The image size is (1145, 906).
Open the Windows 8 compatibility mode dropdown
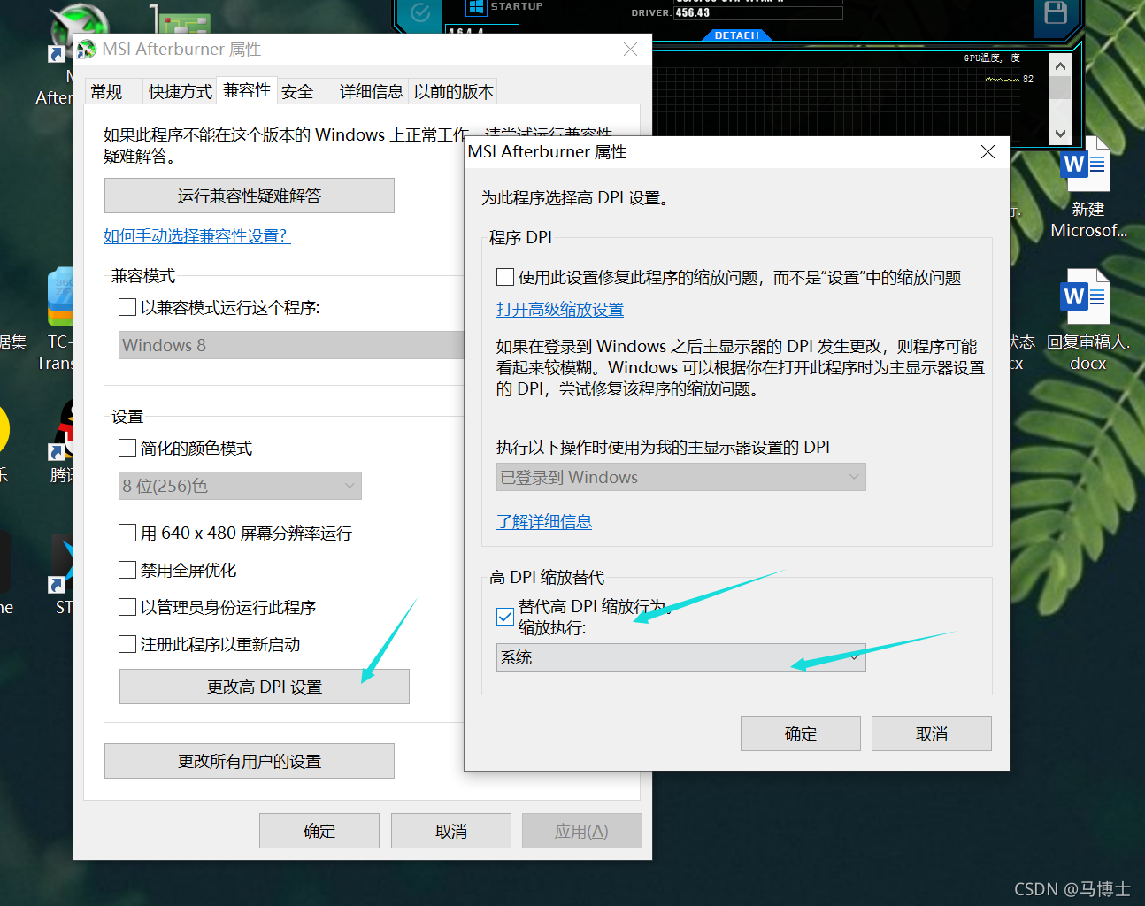[x=291, y=345]
